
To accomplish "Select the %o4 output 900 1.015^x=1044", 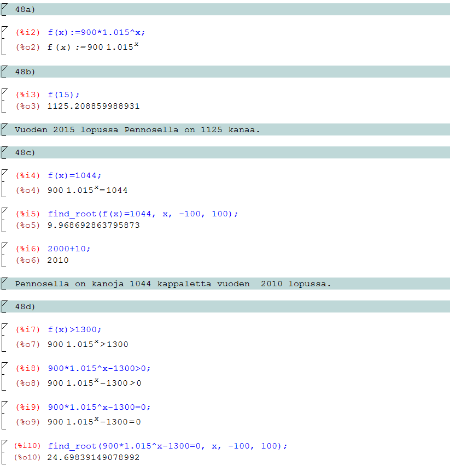I will pos(87,190).
